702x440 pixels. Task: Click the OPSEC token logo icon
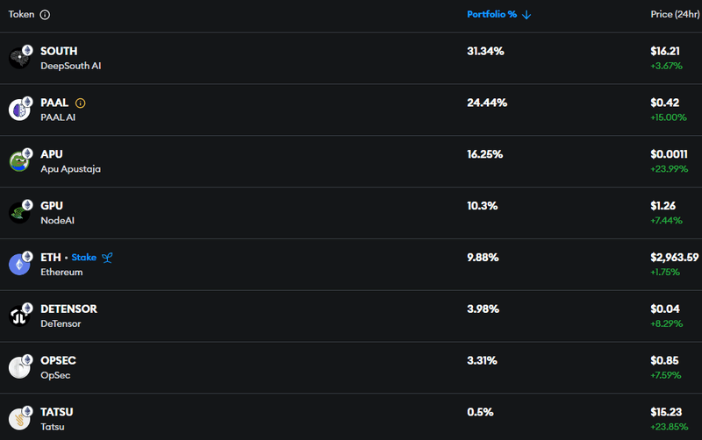tap(19, 368)
